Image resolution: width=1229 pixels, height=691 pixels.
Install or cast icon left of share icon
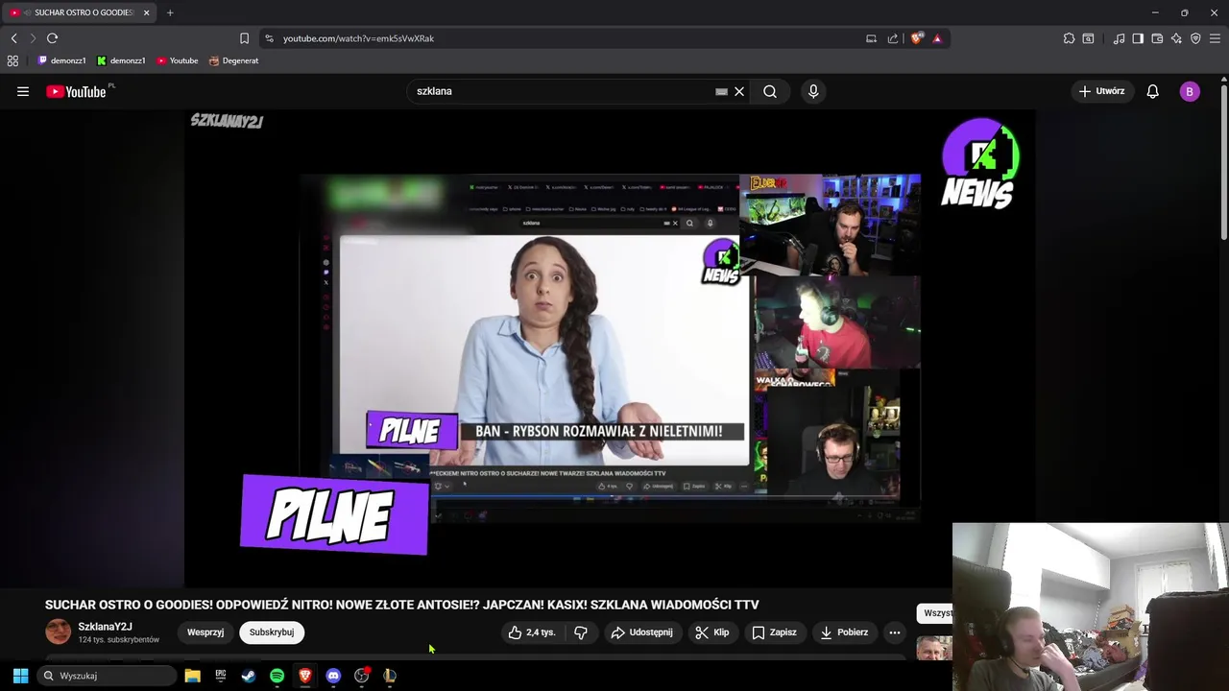[x=871, y=38]
